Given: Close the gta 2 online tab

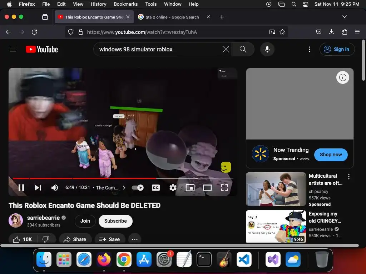Looking at the screenshot, I should pyautogui.click(x=208, y=17).
